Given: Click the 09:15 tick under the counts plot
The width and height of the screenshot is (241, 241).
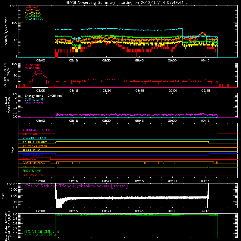Looking at the screenshot, I should [x=205, y=61].
